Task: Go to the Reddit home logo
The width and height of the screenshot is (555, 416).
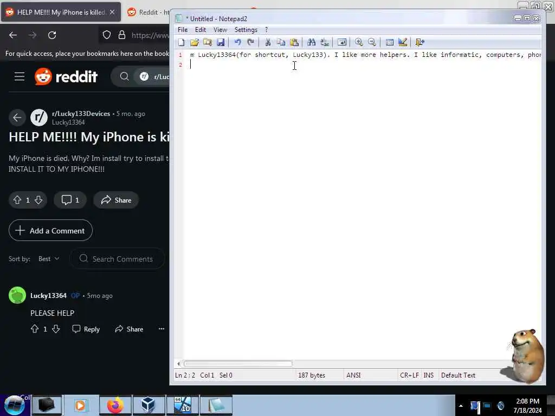Action: click(x=66, y=76)
